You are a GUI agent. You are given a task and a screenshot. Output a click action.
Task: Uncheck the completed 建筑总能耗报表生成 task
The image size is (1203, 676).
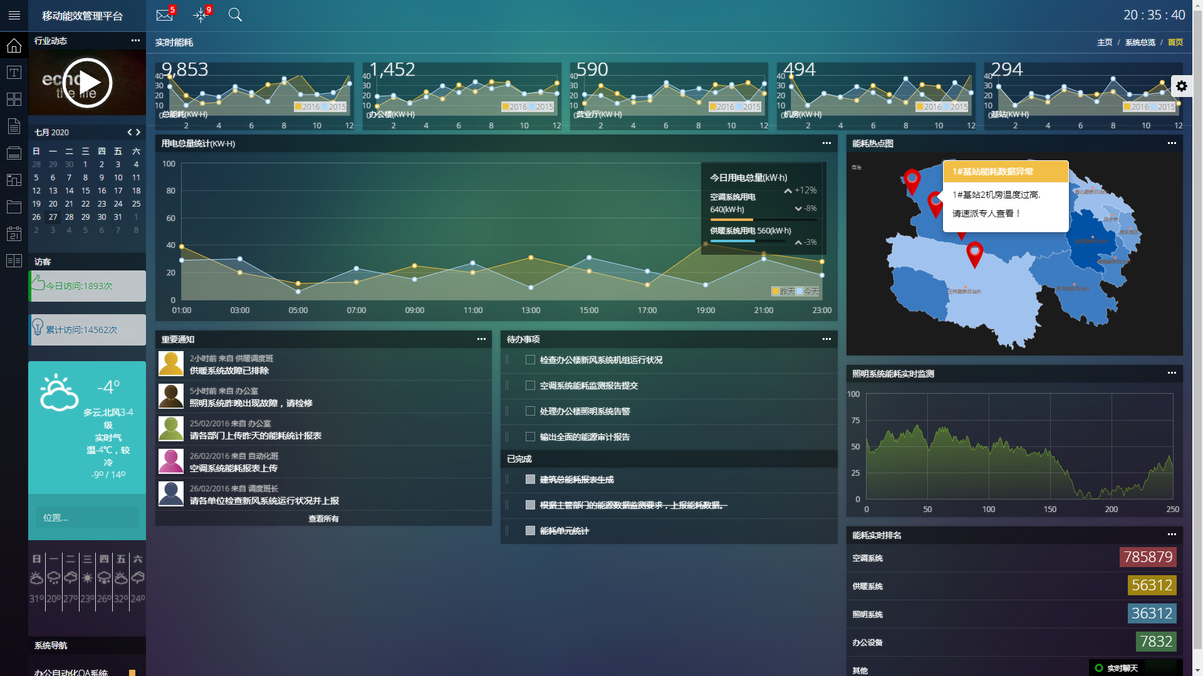(530, 479)
